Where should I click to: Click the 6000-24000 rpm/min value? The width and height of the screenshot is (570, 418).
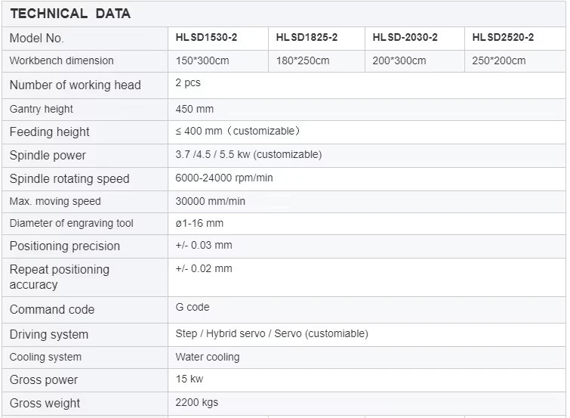tap(224, 178)
